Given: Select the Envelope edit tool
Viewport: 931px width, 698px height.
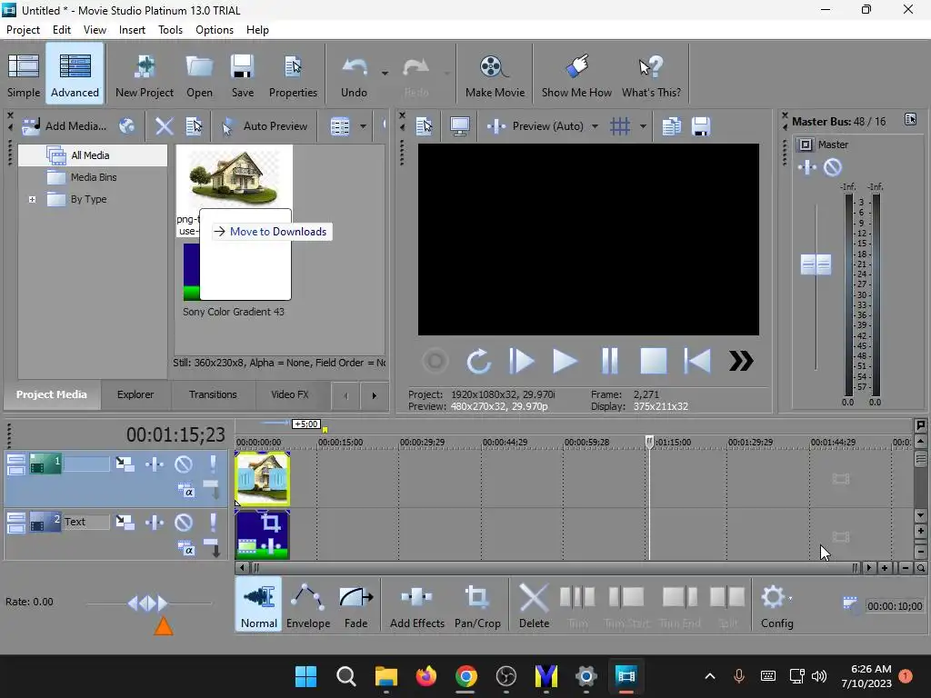Looking at the screenshot, I should [307, 605].
